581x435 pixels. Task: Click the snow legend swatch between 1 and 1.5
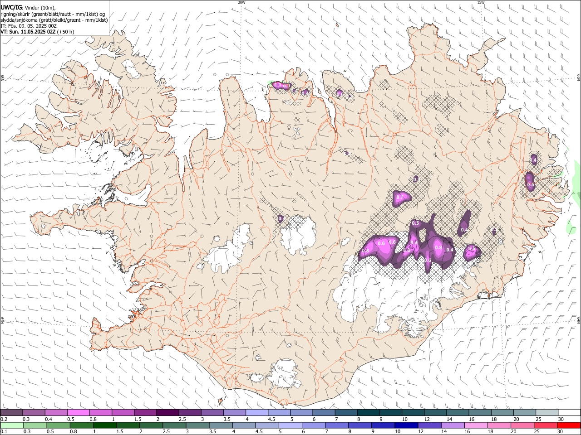point(123,412)
